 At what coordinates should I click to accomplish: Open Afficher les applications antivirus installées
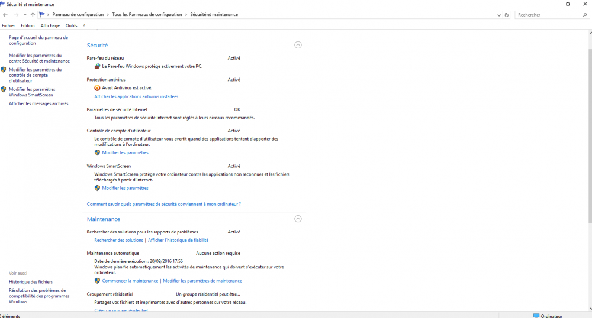click(x=136, y=96)
